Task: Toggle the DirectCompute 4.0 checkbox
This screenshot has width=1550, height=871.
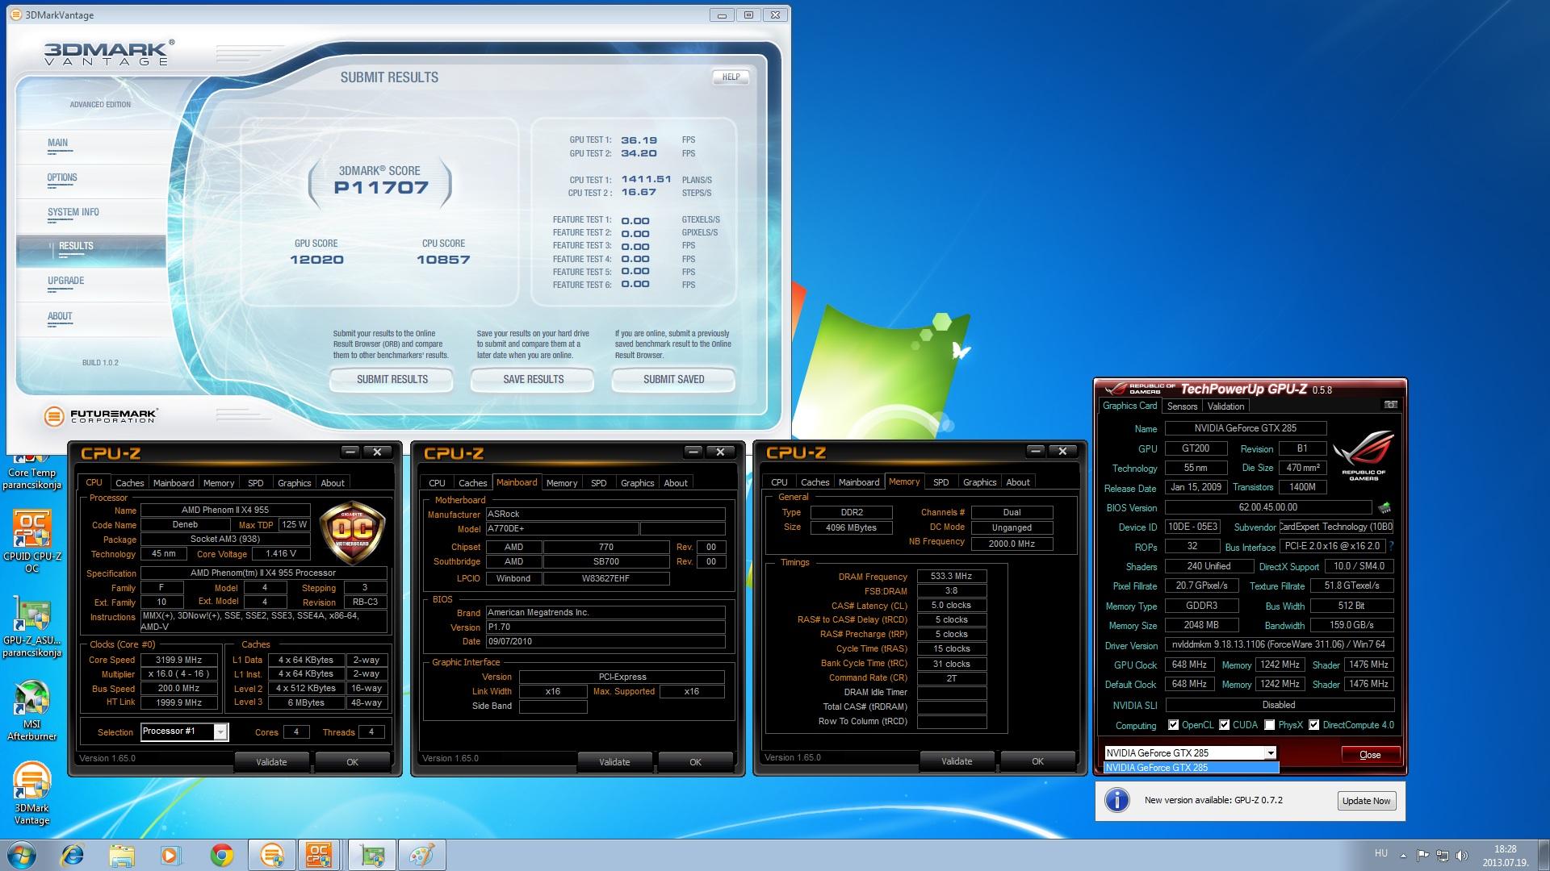Action: tap(1313, 725)
